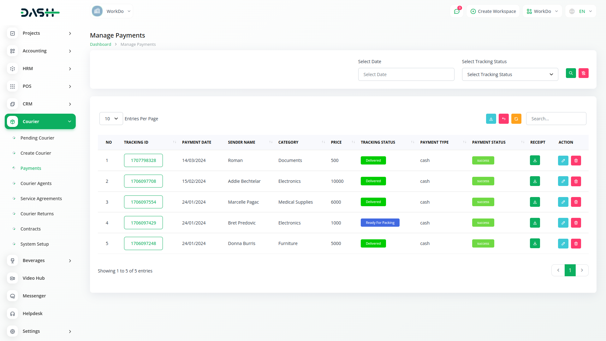The image size is (606, 341).
Task: Click the blue export download icon
Action: [491, 119]
